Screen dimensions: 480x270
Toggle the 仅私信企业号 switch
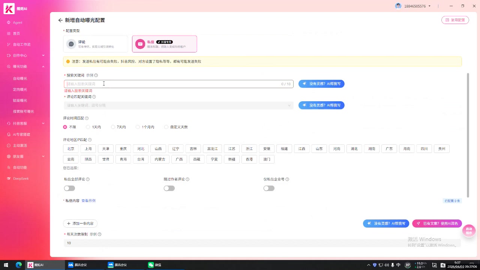click(x=269, y=188)
